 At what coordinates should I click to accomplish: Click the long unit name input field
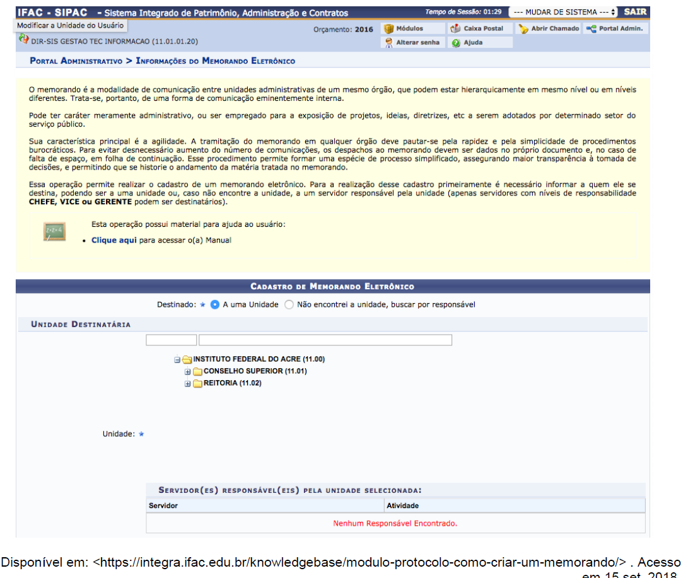point(325,340)
